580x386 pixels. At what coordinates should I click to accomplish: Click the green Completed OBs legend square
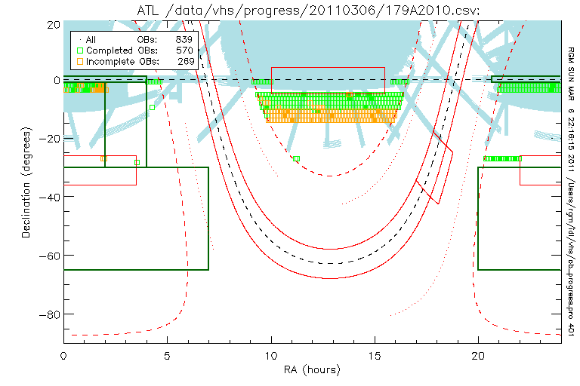pyautogui.click(x=80, y=50)
